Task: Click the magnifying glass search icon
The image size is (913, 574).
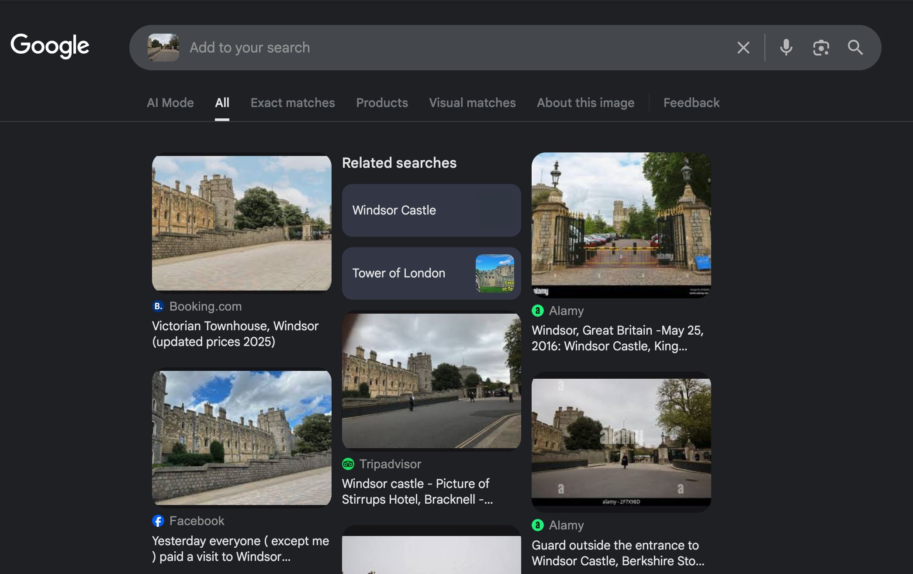Action: tap(855, 47)
